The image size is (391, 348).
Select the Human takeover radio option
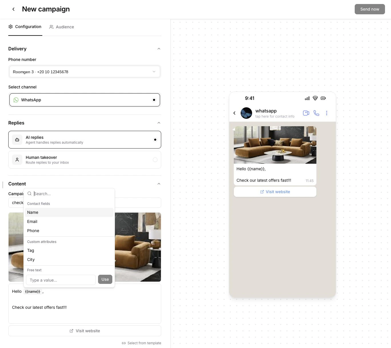pyautogui.click(x=155, y=160)
